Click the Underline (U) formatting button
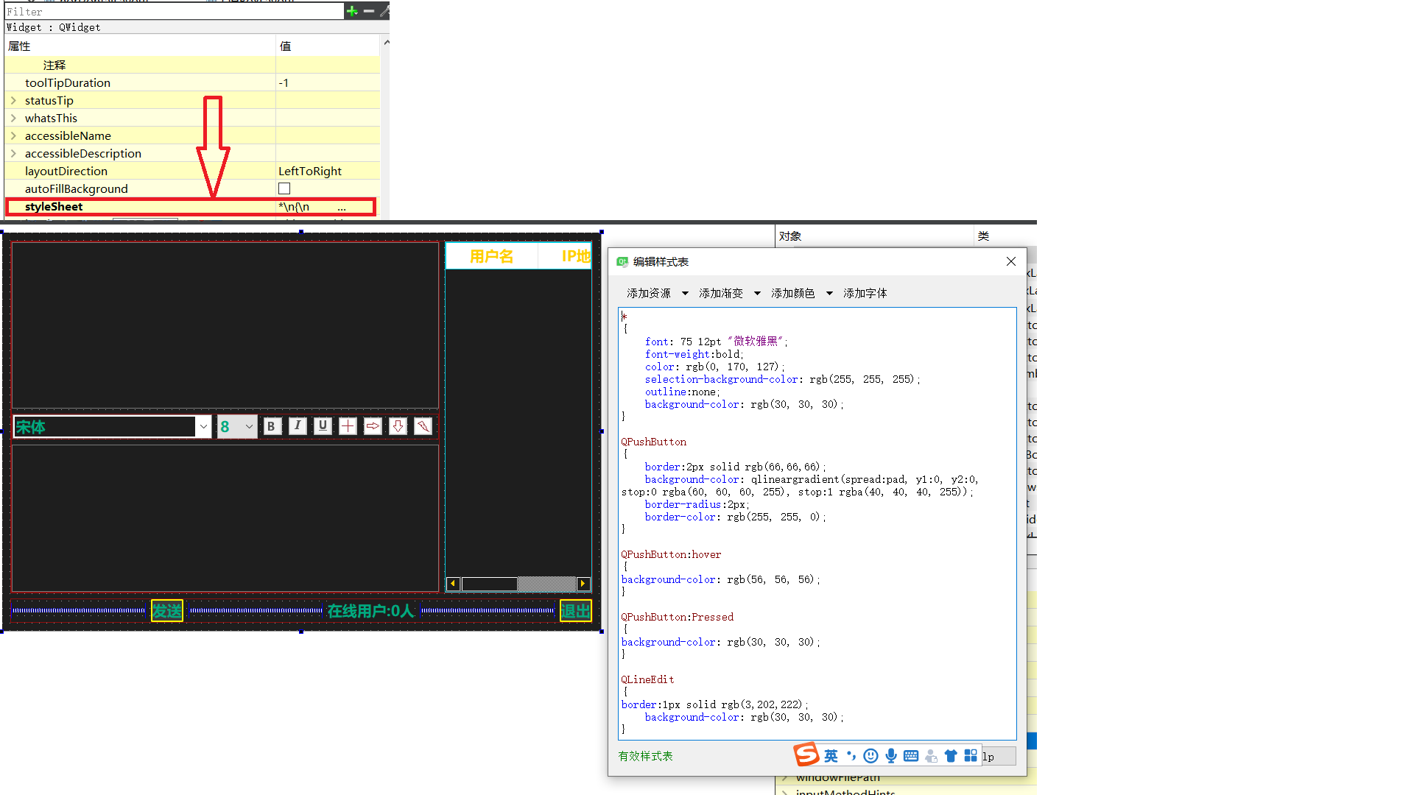 pyautogui.click(x=323, y=426)
